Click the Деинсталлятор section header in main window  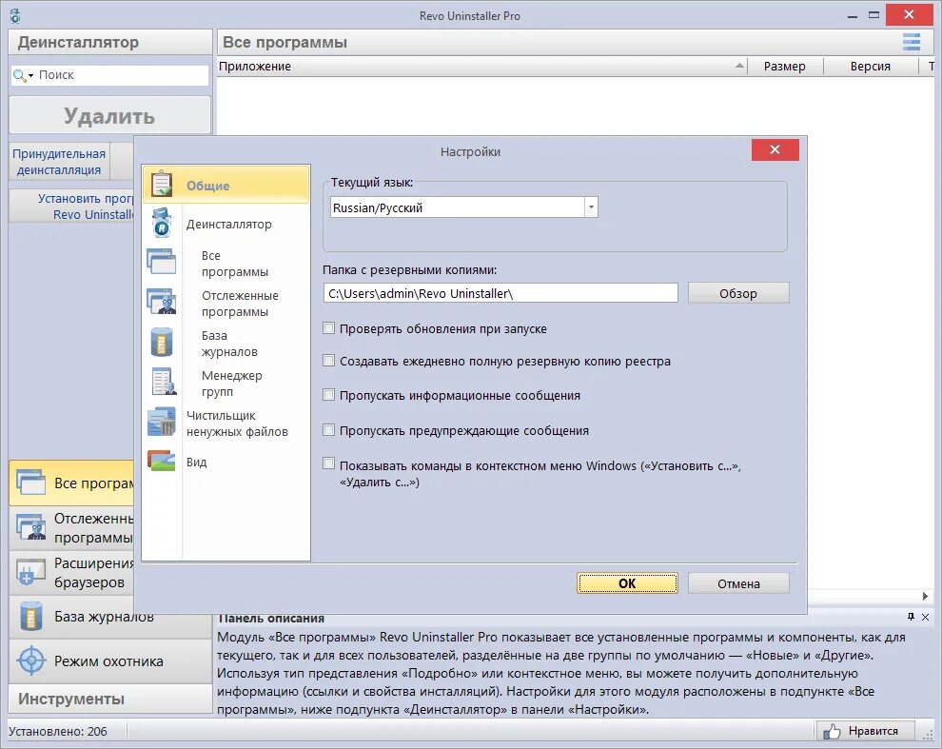[110, 42]
